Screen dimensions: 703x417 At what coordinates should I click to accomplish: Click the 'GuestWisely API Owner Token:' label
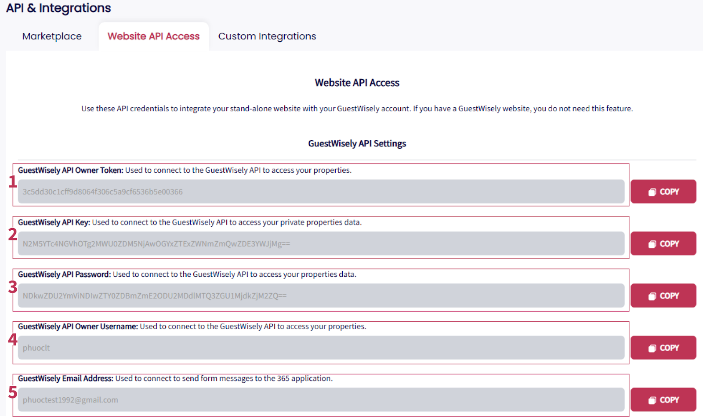pyautogui.click(x=70, y=170)
